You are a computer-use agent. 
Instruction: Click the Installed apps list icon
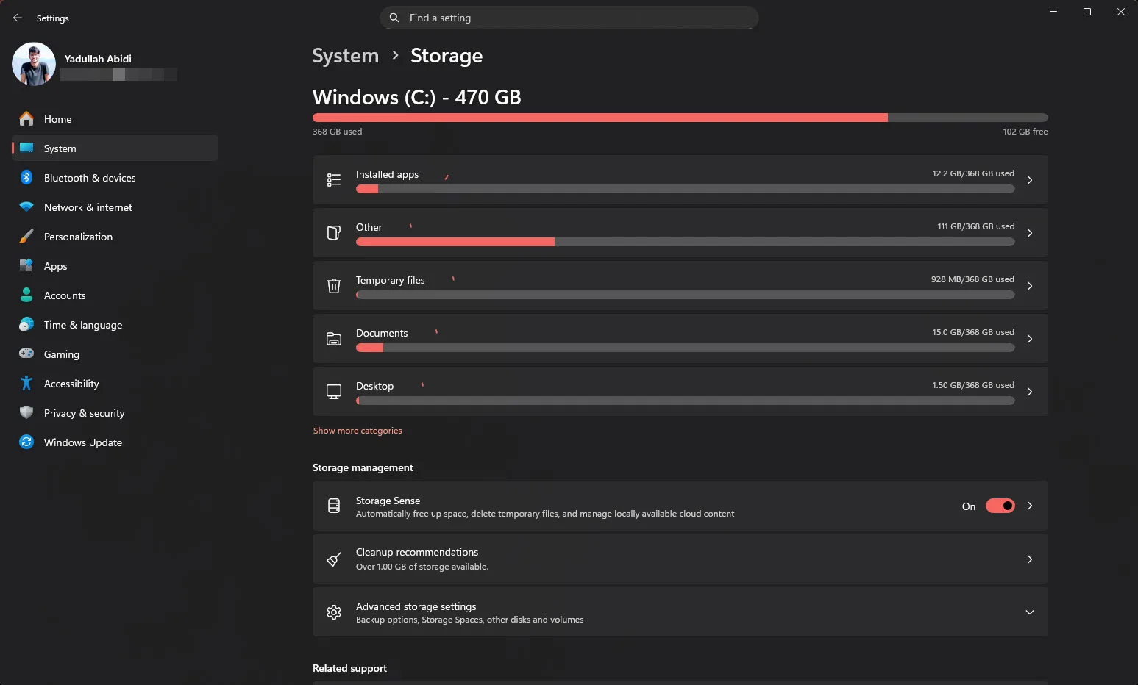334,180
